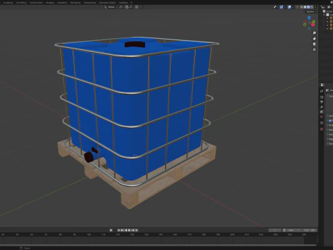Switch to wireframe viewport shading

tap(302, 7)
